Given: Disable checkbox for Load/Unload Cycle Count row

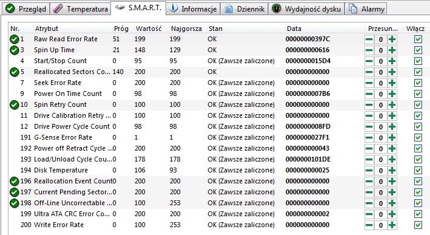Looking at the screenshot, I should (418, 160).
